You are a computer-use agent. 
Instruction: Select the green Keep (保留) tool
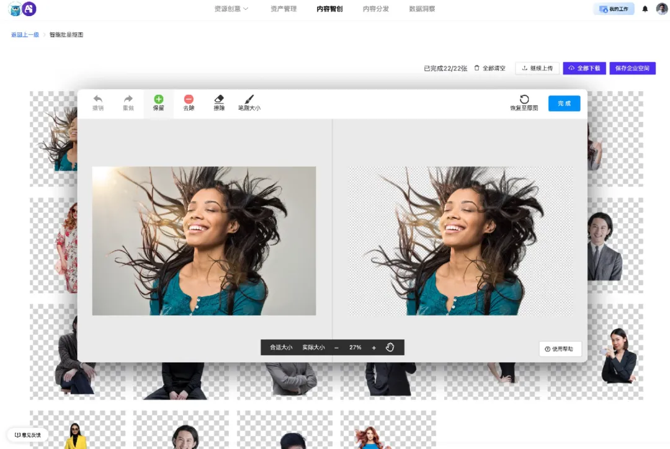(159, 103)
